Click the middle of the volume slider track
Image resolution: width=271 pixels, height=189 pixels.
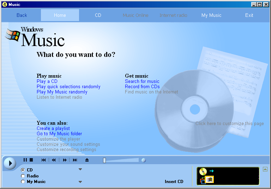[121, 160]
